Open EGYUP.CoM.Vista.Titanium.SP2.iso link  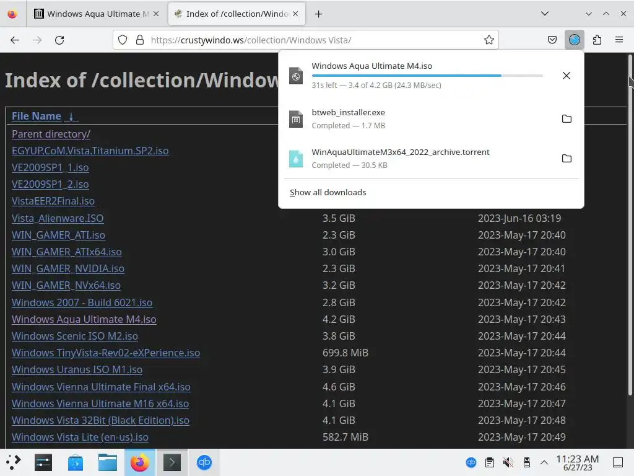pyautogui.click(x=90, y=151)
